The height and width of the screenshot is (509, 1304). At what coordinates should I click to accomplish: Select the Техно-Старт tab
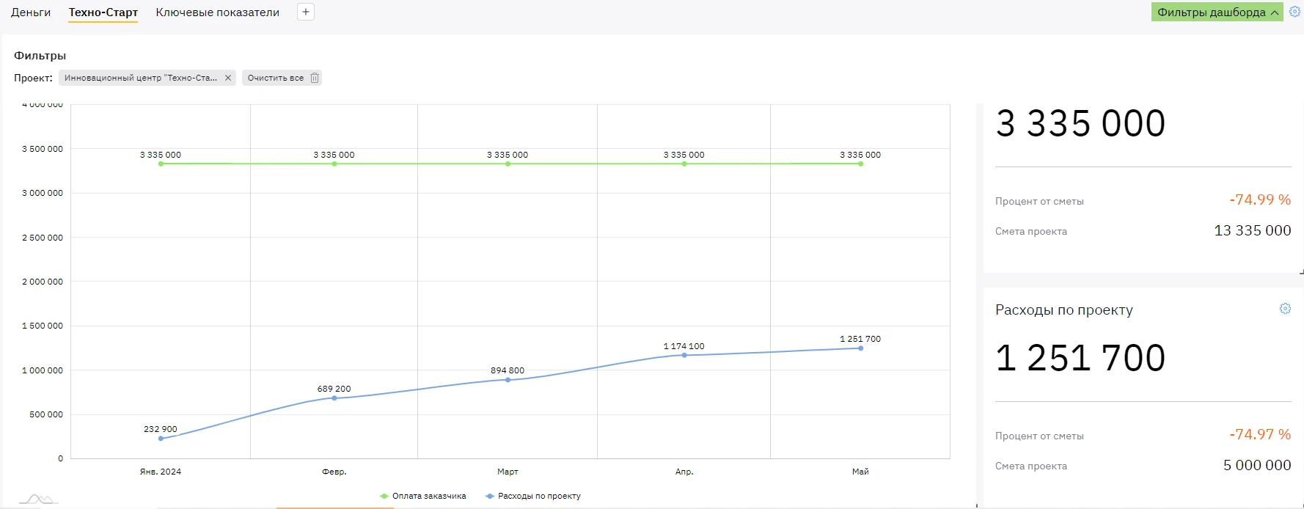click(103, 12)
